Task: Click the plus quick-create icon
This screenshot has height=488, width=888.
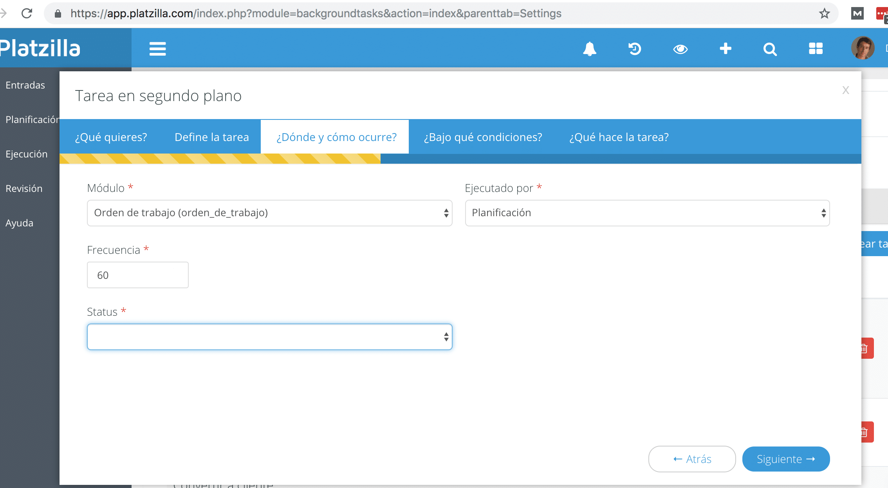Action: [726, 49]
